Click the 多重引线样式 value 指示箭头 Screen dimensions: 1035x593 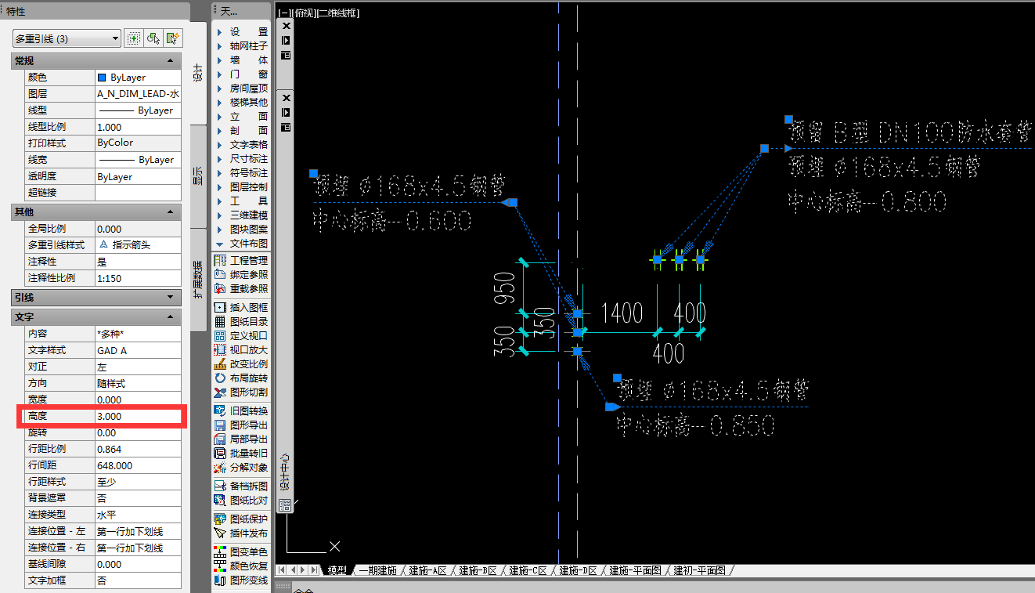pyautogui.click(x=138, y=245)
